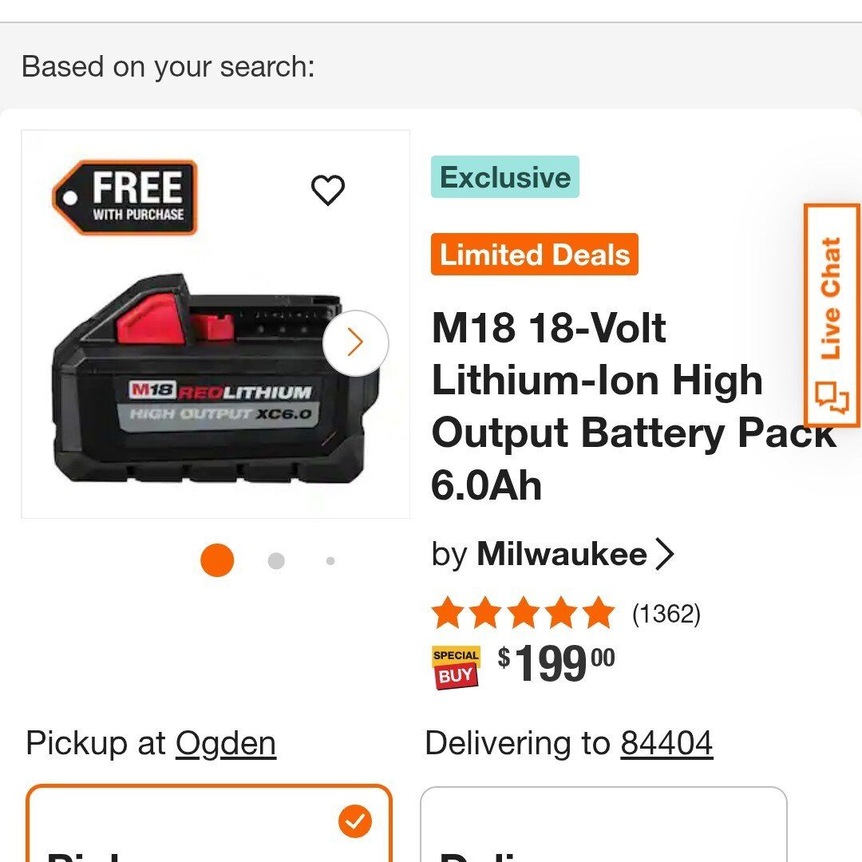Click the SPECIAL BUY badge
This screenshot has width=862, height=862.
point(456,662)
